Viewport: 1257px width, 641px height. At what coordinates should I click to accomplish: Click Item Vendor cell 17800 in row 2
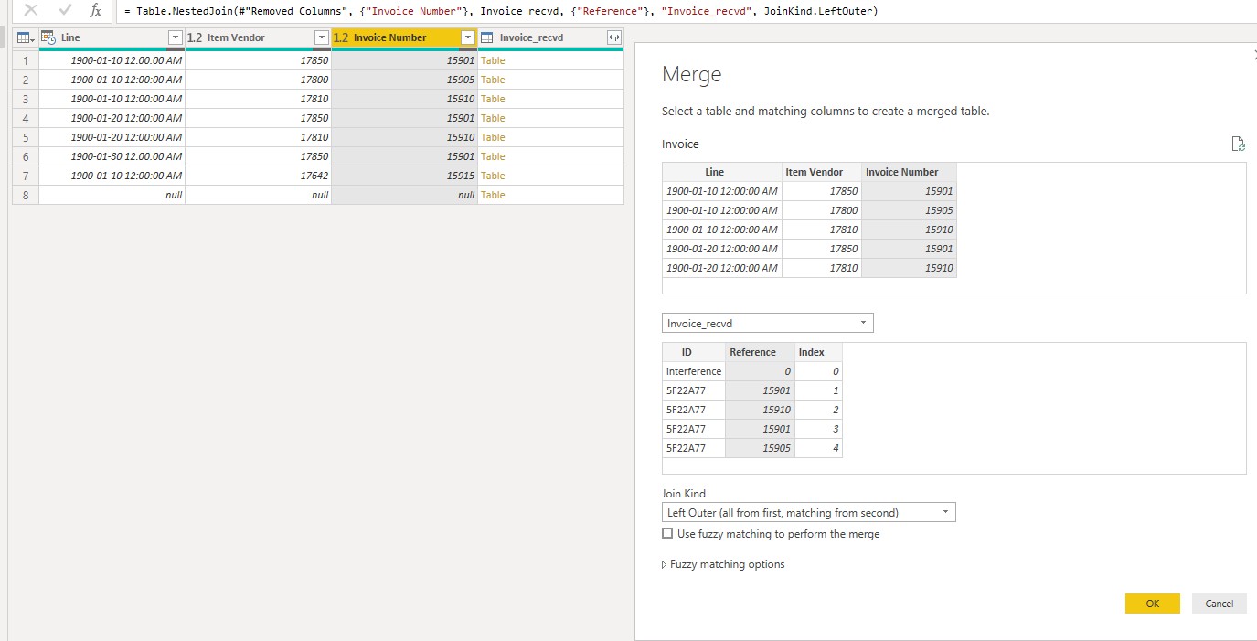click(258, 80)
